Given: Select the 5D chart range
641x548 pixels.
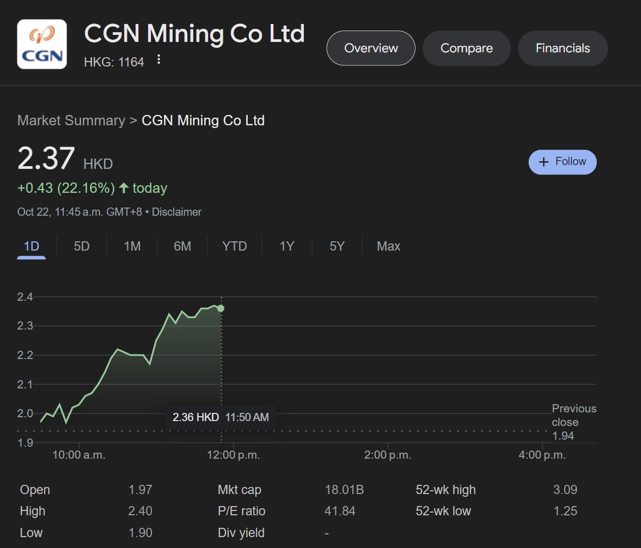Looking at the screenshot, I should 81,246.
